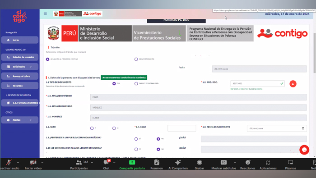
Task: Expand the Alertas sidebar chevron
Action: click(31, 120)
